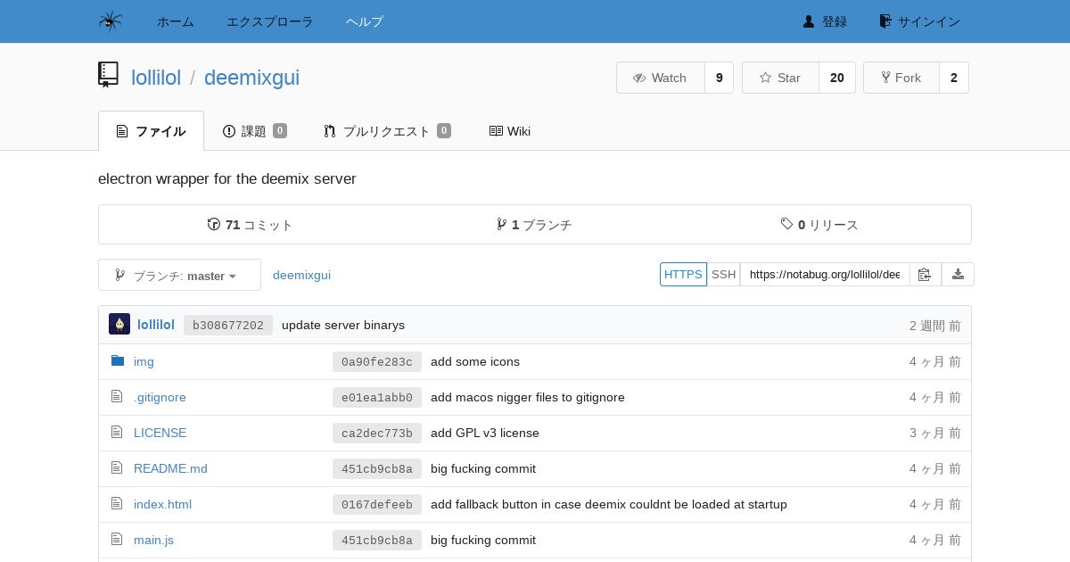
Task: Click the file icon next to LICENSE
Action: click(117, 432)
